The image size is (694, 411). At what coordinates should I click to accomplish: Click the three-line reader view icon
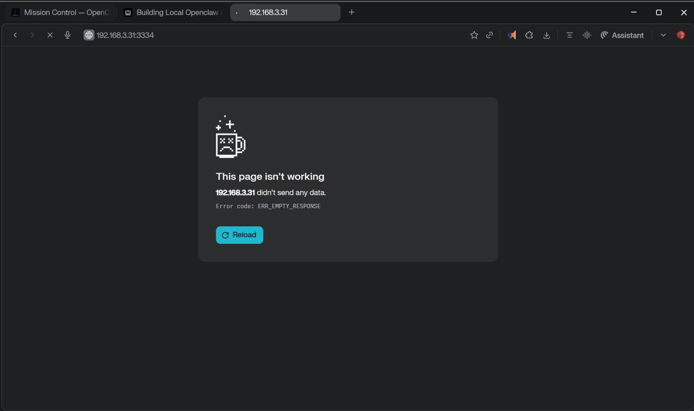click(570, 35)
